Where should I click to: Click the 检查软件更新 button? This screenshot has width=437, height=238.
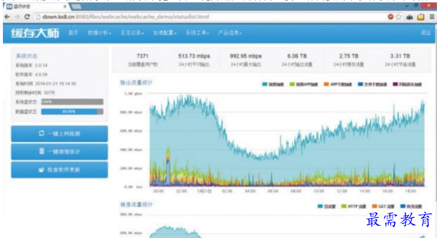point(59,170)
